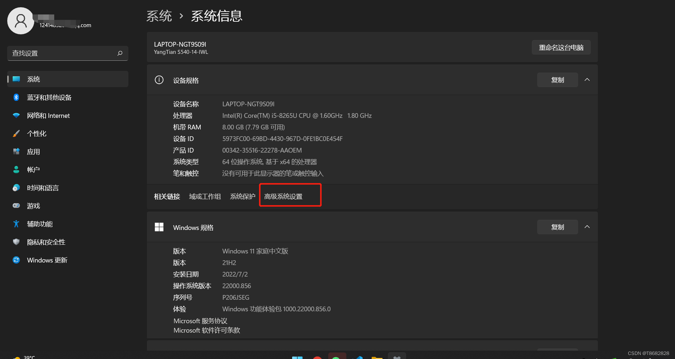Collapse the Device specifications (设备规格) section with its chevron
Image resolution: width=675 pixels, height=359 pixels.
tap(587, 80)
